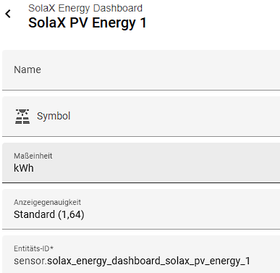
Task: Select the kWh unit value
Action: [x=24, y=168]
